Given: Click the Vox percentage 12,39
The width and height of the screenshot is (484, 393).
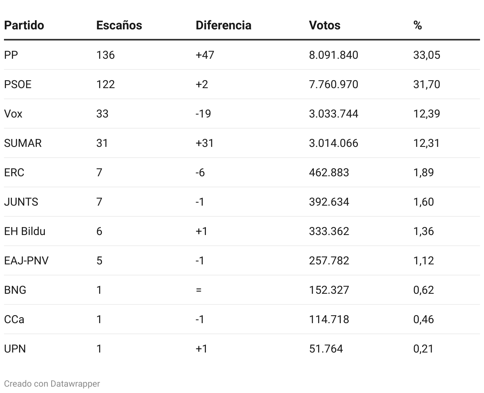Looking at the screenshot, I should pyautogui.click(x=426, y=114).
